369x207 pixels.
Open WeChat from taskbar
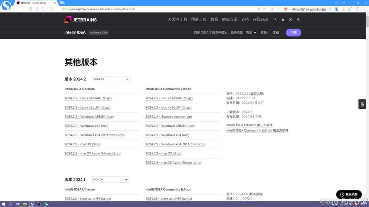46,204
